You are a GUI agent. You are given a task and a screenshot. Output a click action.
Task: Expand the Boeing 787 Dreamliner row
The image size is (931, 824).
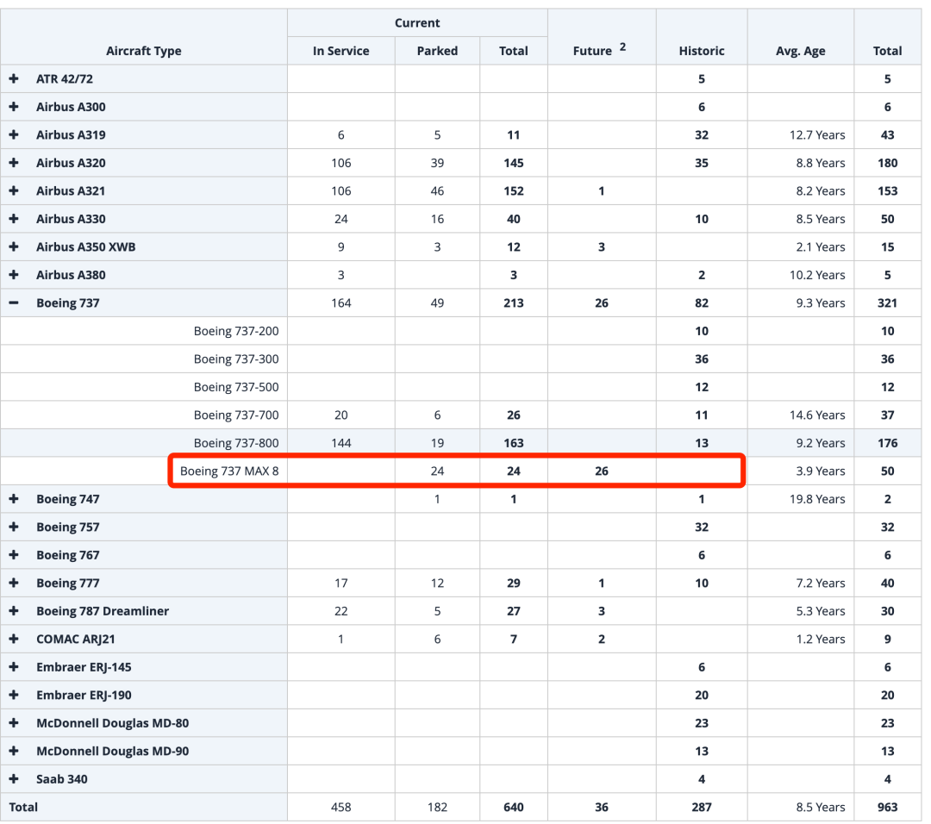pos(14,611)
